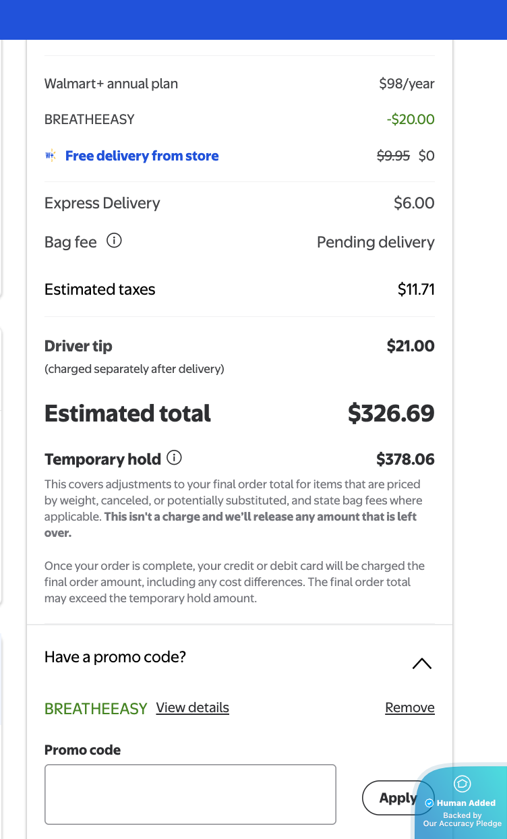Click the Estimated total amount $326.69
Image resolution: width=507 pixels, height=839 pixels.
pyautogui.click(x=391, y=413)
